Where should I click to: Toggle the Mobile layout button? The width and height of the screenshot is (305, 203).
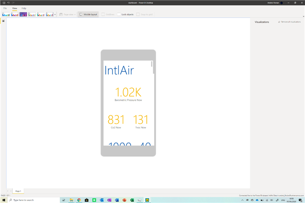tap(88, 14)
